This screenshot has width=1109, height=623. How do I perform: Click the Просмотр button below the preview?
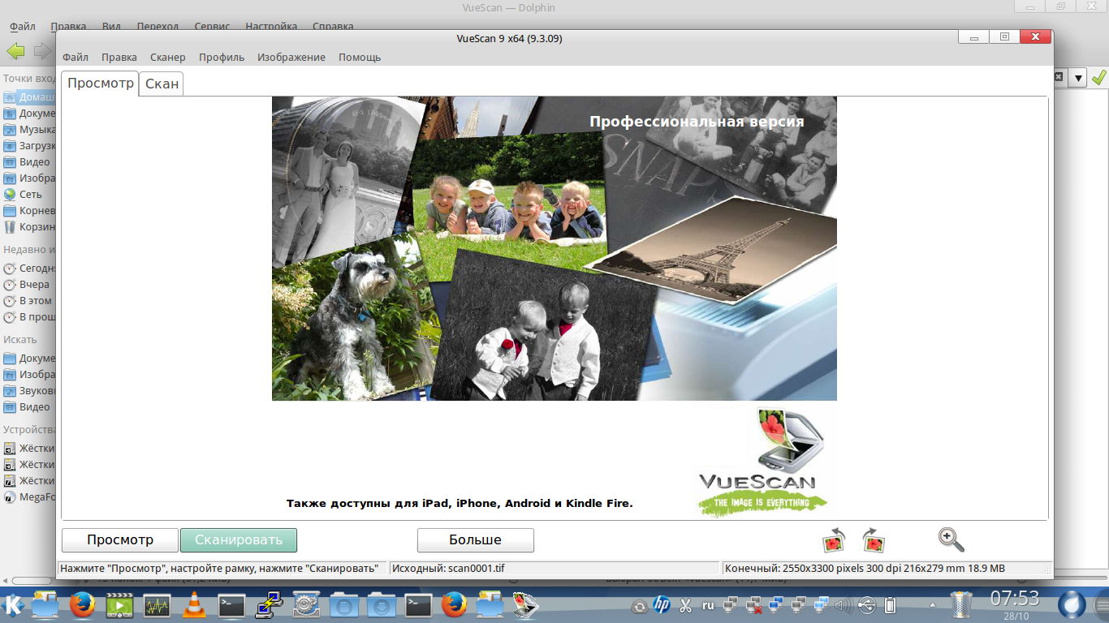point(120,540)
